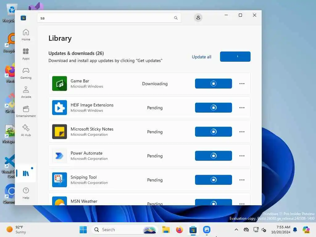Viewport: 316px width, 237px height.
Task: Cancel pending Microsoft Sticky Notes update
Action: tap(214, 131)
